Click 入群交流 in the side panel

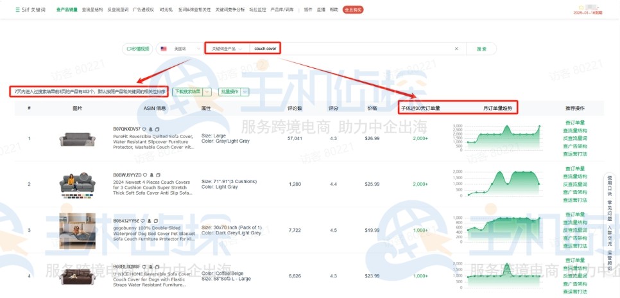pos(609,236)
